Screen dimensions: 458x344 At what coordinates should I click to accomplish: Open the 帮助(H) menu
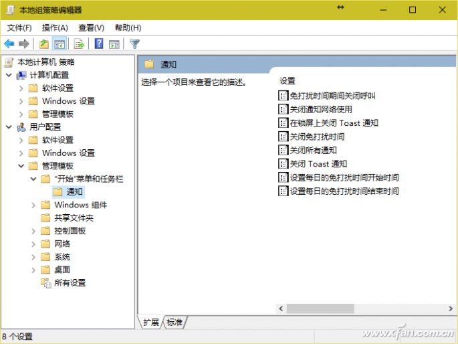coord(128,27)
